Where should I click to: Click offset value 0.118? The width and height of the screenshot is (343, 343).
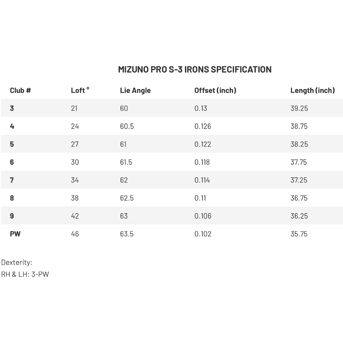[202, 162]
